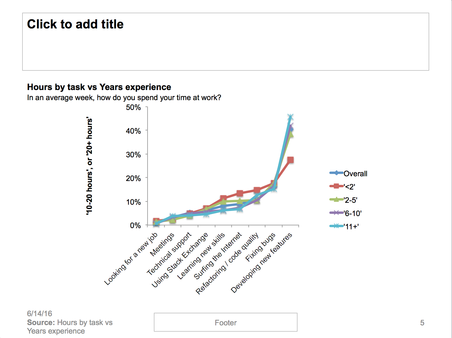Click the chart subtitle about average week
452x338 pixels.
[124, 98]
